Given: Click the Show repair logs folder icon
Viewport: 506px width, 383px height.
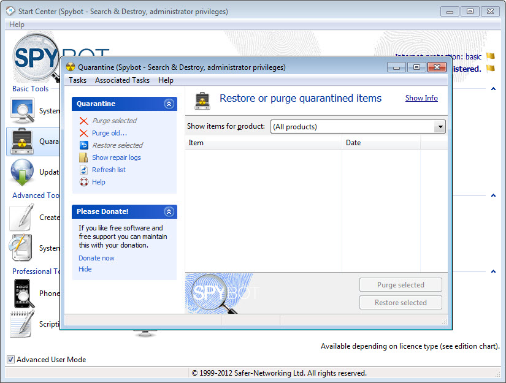Looking at the screenshot, I should coord(83,157).
